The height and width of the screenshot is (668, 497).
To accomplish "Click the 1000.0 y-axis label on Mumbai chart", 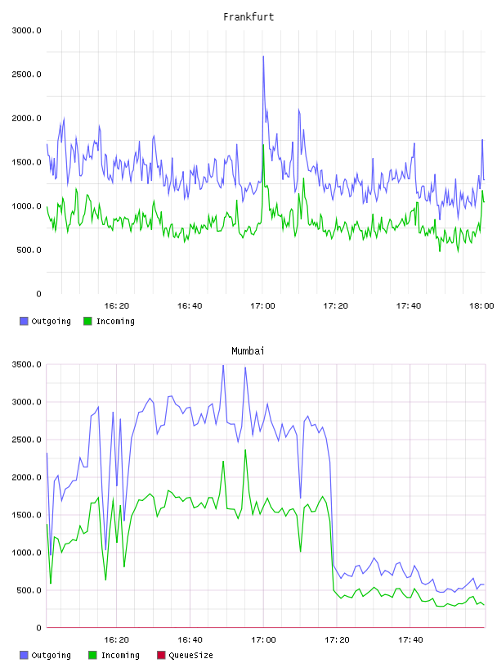I will tap(27, 553).
